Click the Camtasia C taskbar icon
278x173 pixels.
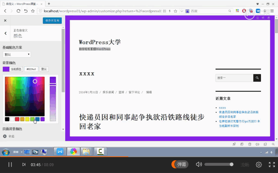point(100,152)
